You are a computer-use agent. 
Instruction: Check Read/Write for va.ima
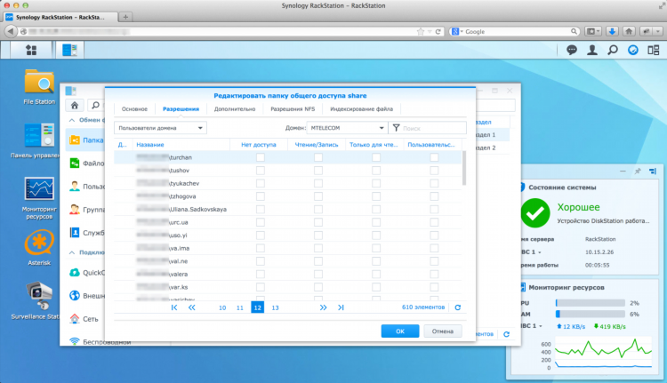[318, 248]
